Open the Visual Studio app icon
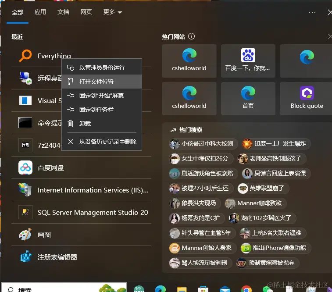Image resolution: width=332 pixels, height=292 pixels. 25,100
